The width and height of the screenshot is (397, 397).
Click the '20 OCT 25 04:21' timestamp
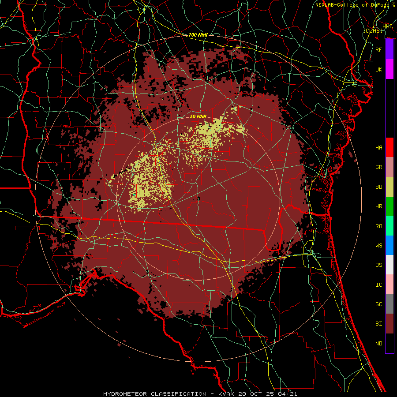coord(268,394)
